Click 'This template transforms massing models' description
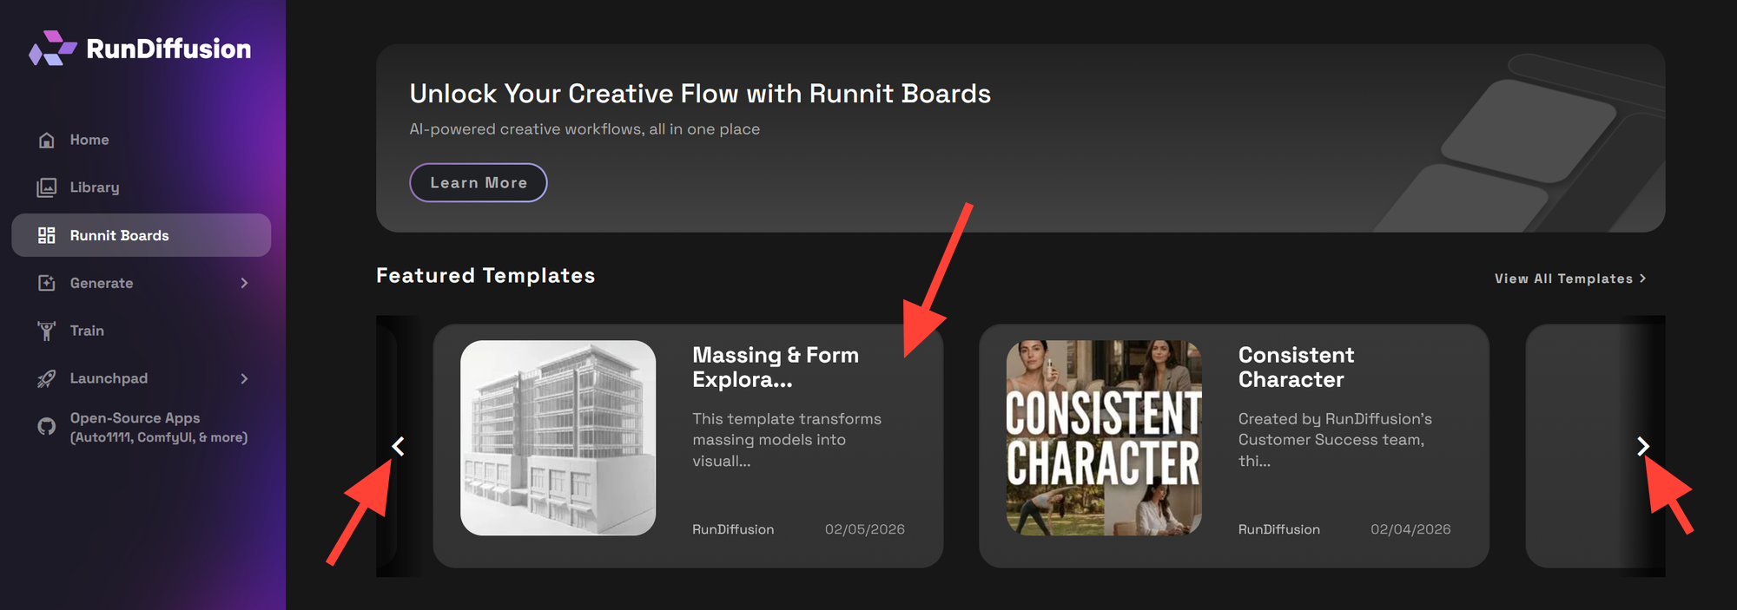1737x610 pixels. point(787,440)
